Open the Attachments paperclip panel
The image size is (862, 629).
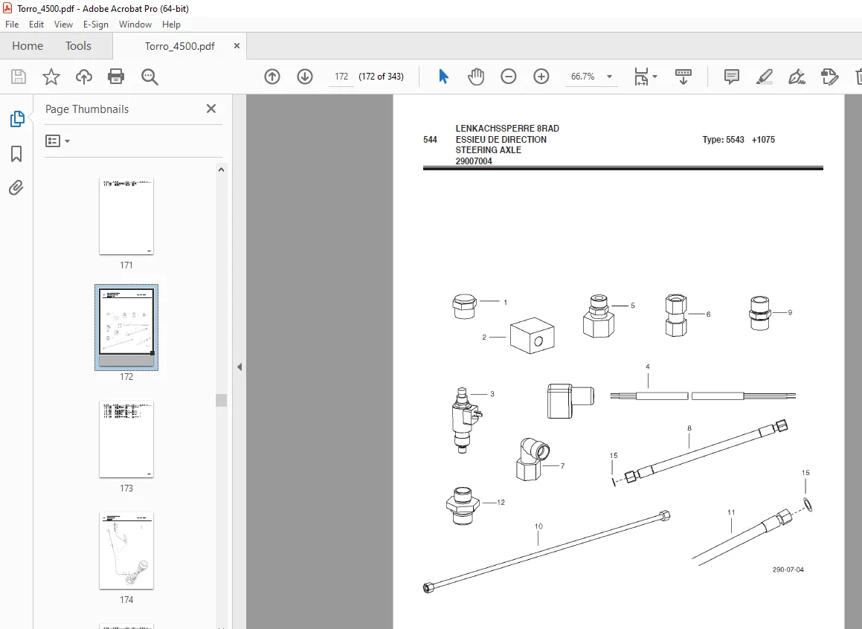[x=16, y=188]
